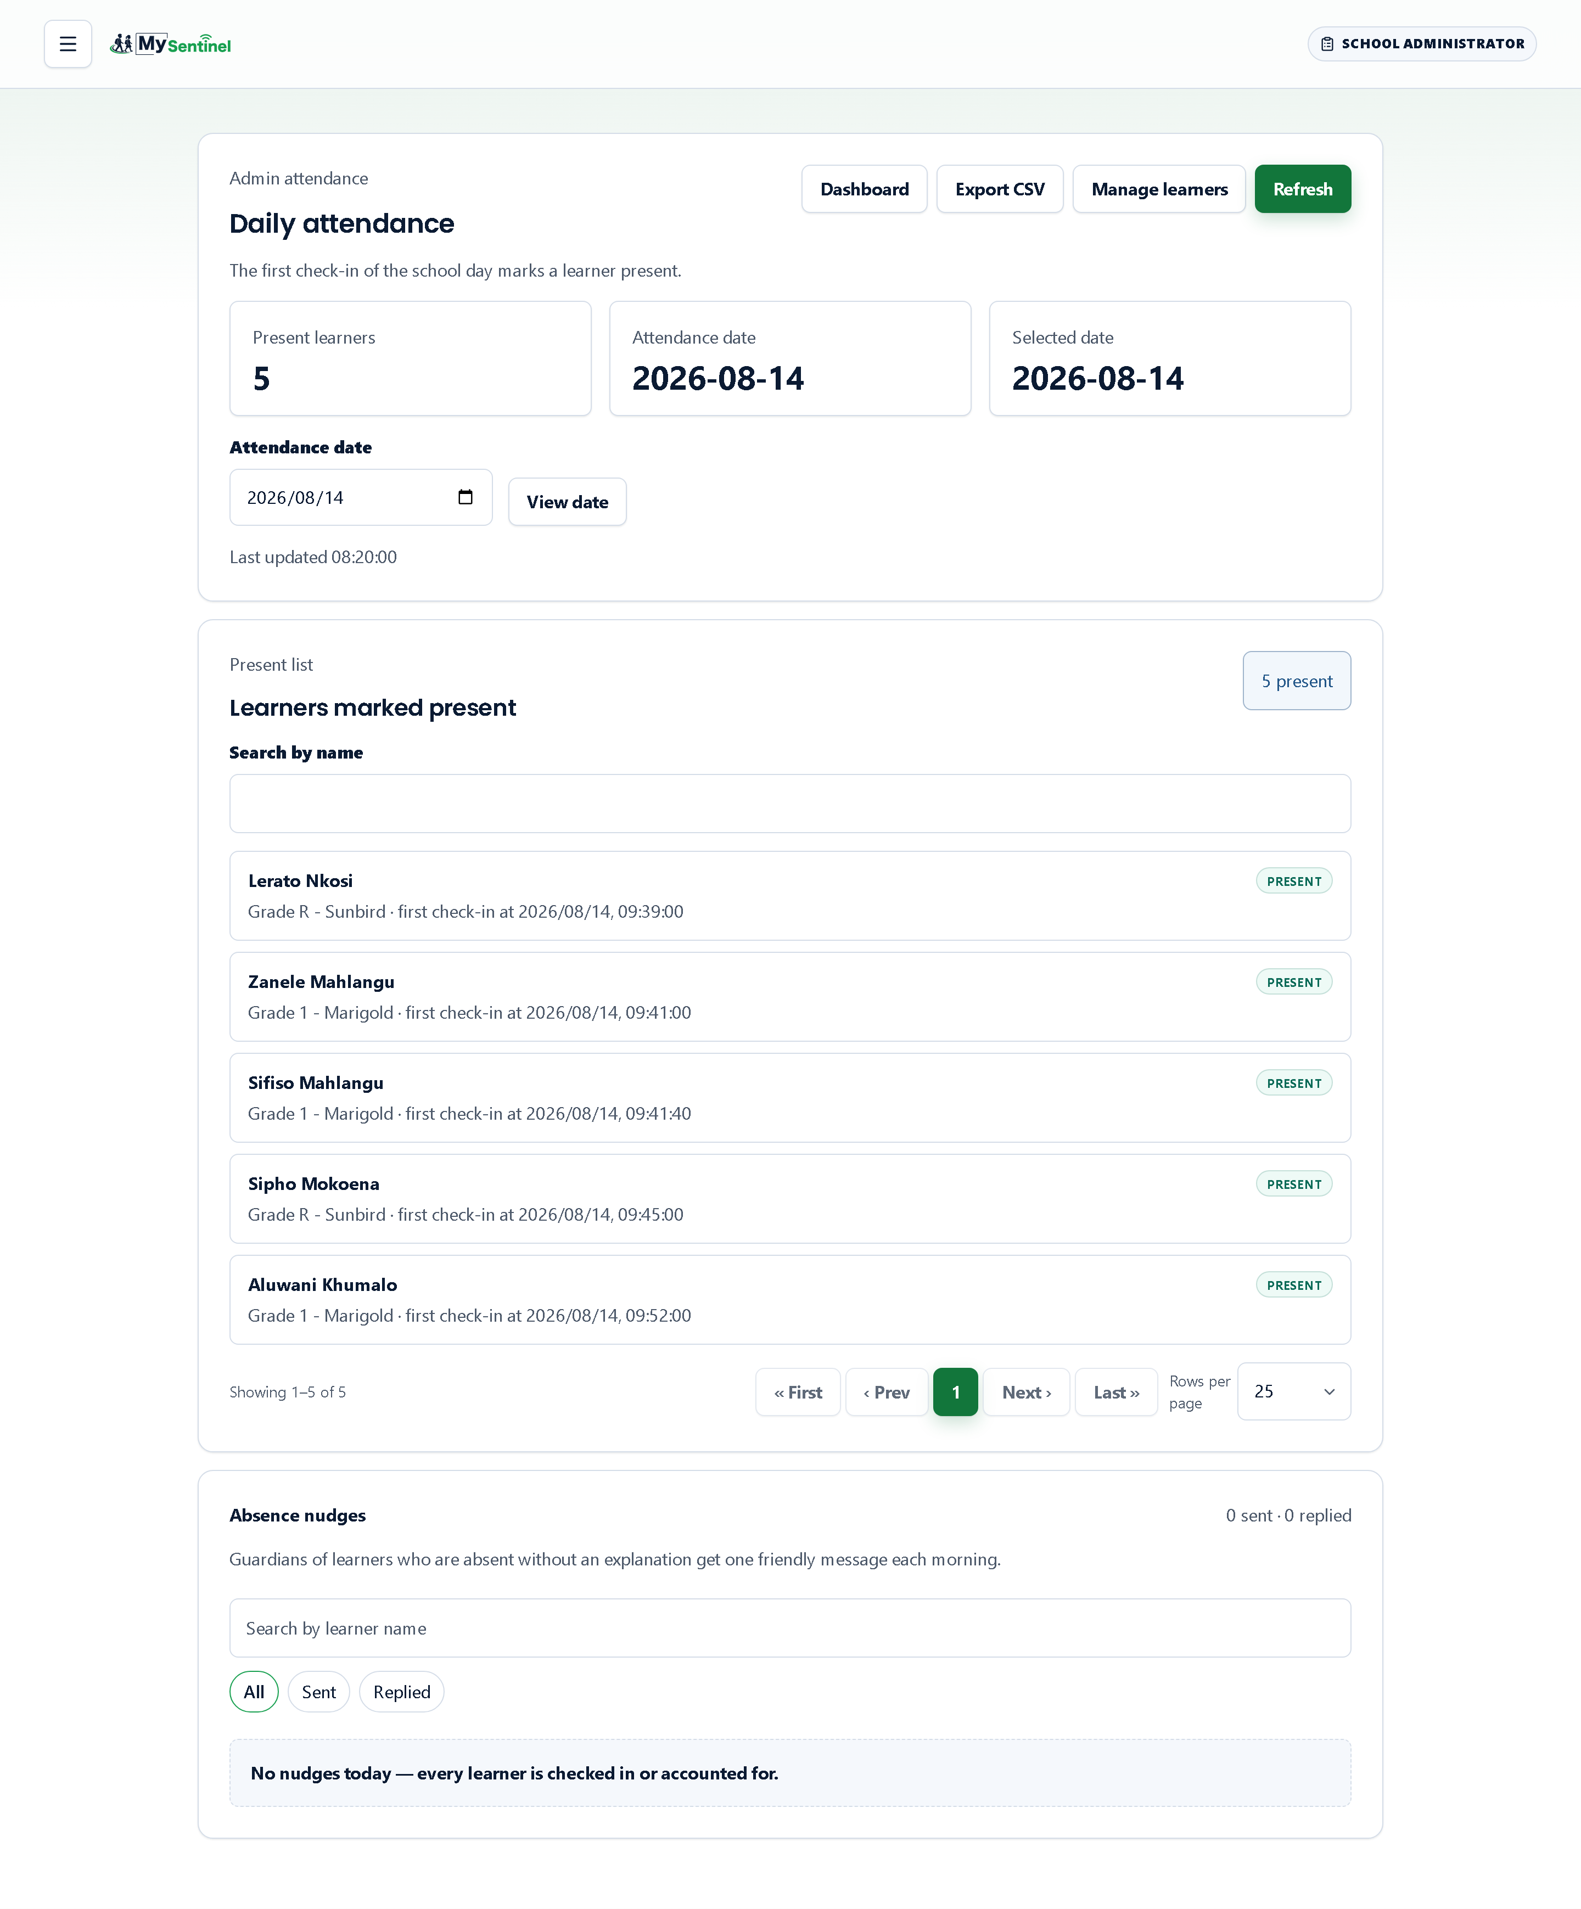The height and width of the screenshot is (1909, 1581).
Task: Open the calendar picker in date field
Action: pyautogui.click(x=466, y=497)
